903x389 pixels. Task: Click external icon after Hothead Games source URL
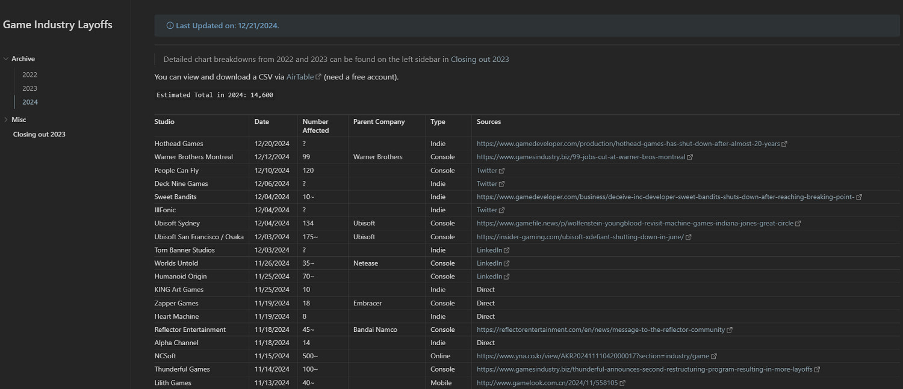click(x=784, y=144)
